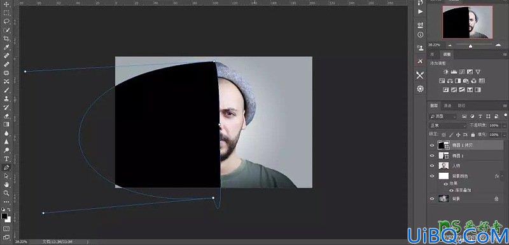Toggle lock transparent pixels

pyautogui.click(x=443, y=135)
